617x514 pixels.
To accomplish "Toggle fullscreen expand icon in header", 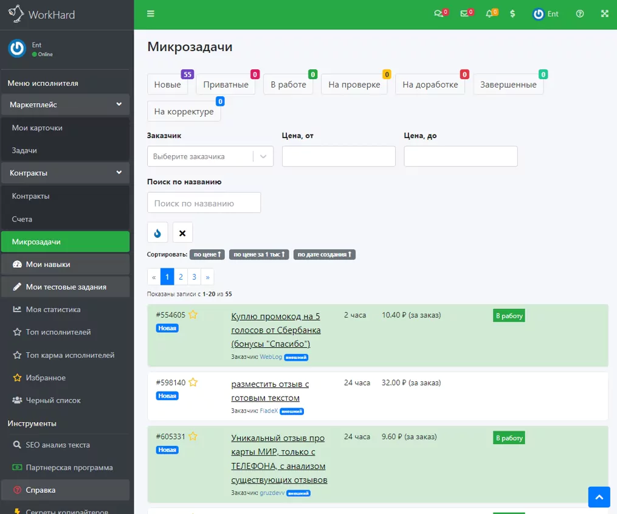I will (x=605, y=14).
